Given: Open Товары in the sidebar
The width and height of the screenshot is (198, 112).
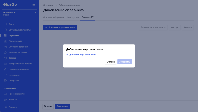Looking at the screenshot, I should tap(12, 58).
